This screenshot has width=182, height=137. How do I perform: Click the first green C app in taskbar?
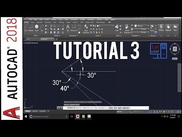point(83,116)
